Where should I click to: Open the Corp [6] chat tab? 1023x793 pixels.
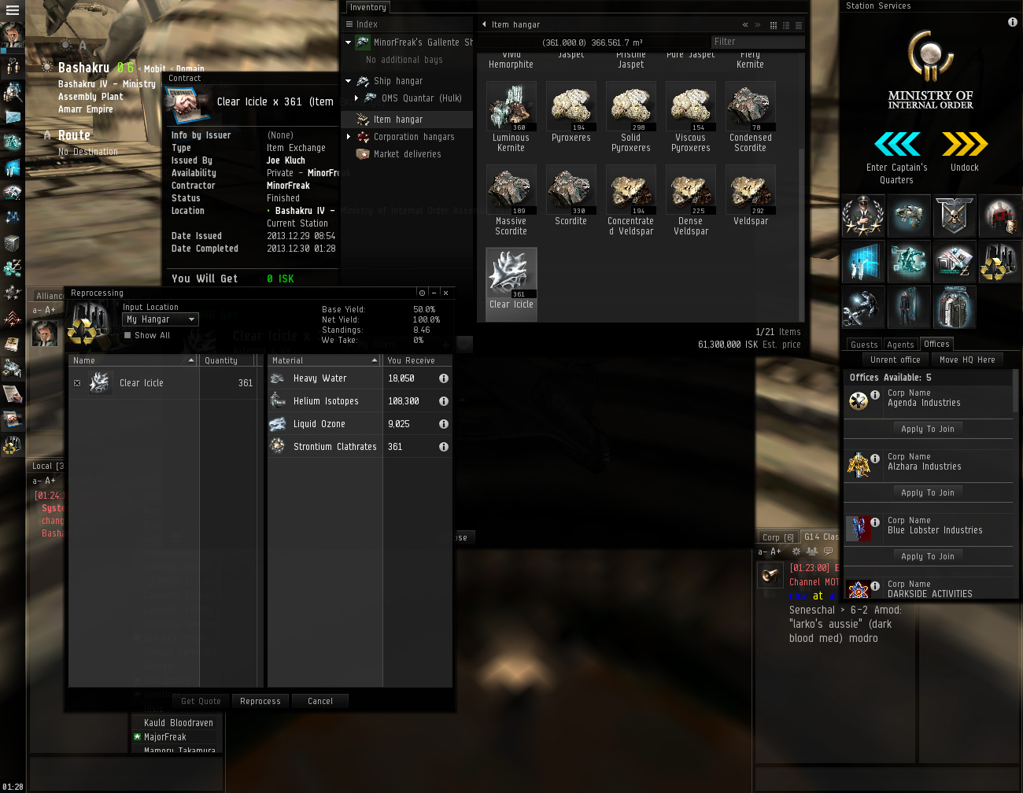[777, 537]
